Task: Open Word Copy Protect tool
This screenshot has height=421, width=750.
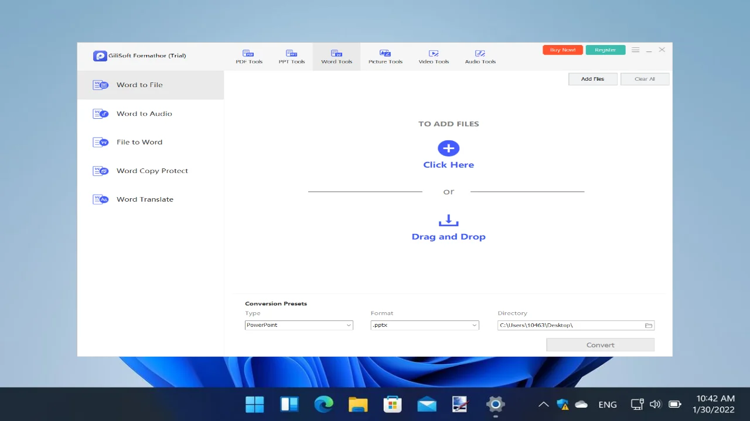Action: (151, 171)
